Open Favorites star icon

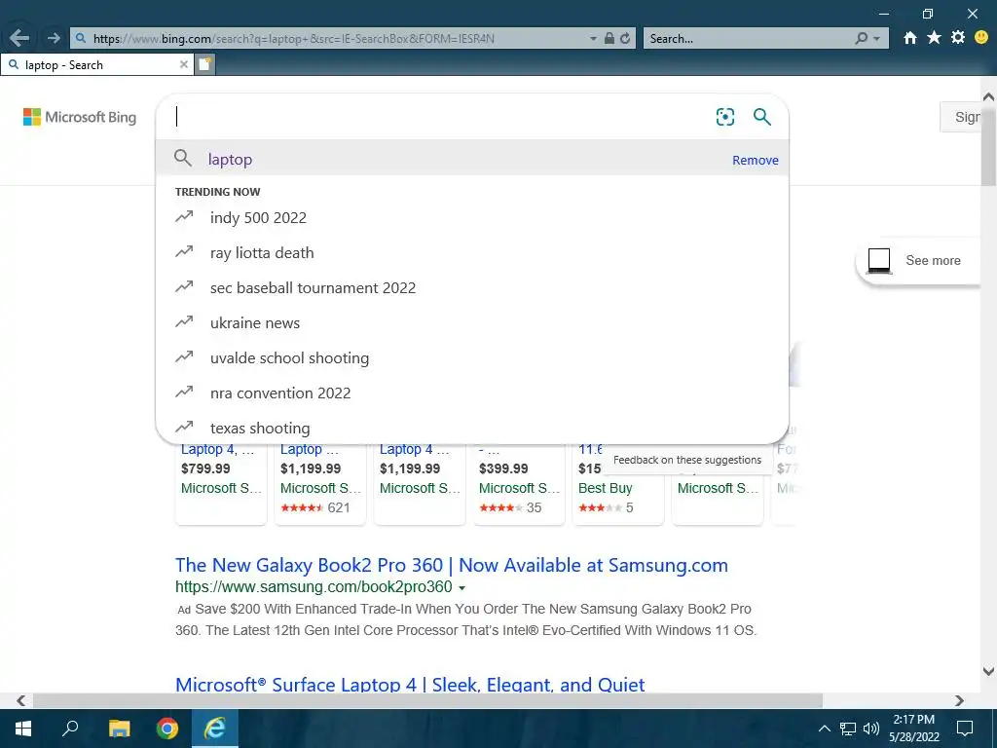click(934, 38)
